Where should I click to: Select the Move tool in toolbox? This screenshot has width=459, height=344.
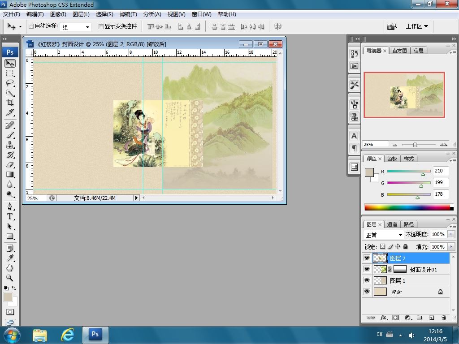coord(10,64)
